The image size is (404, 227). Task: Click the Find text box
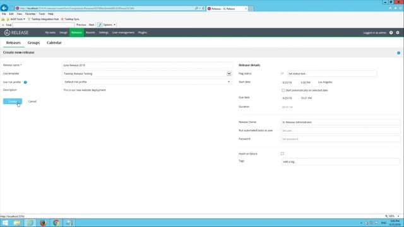(44, 25)
